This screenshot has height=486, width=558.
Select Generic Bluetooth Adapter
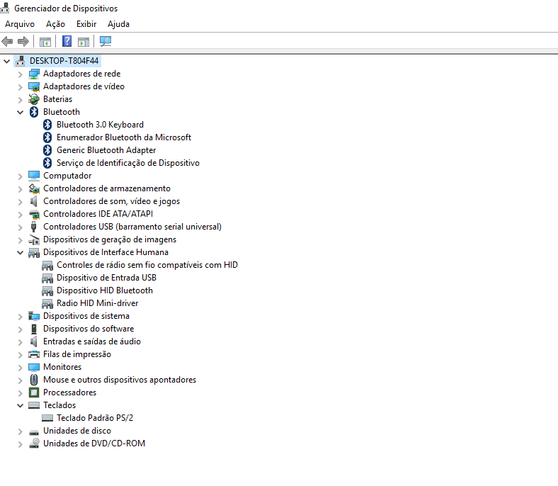click(106, 150)
